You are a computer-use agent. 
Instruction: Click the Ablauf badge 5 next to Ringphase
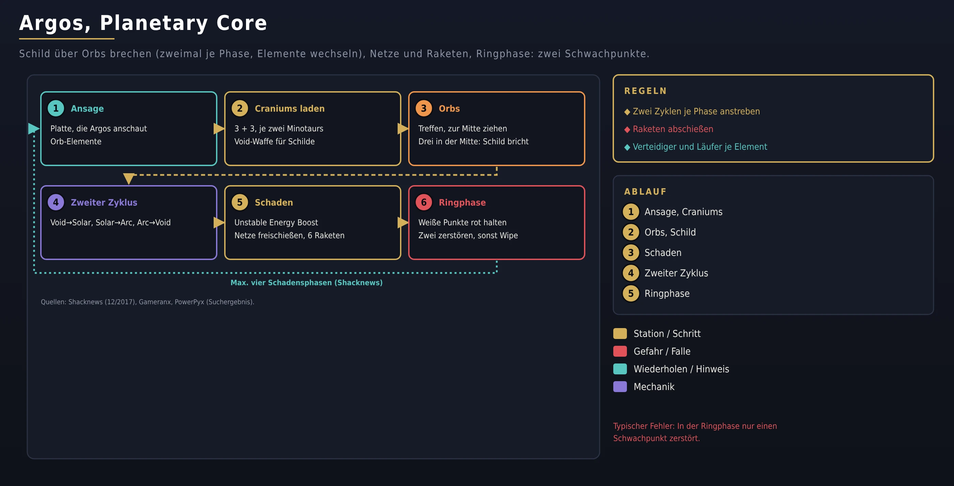pos(631,294)
